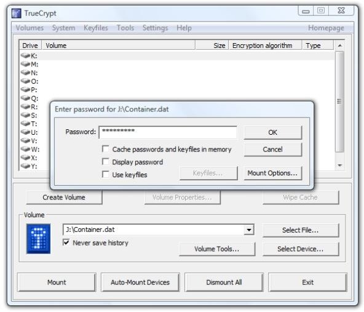Click the TrueCrypt title bar app icon

(16, 14)
